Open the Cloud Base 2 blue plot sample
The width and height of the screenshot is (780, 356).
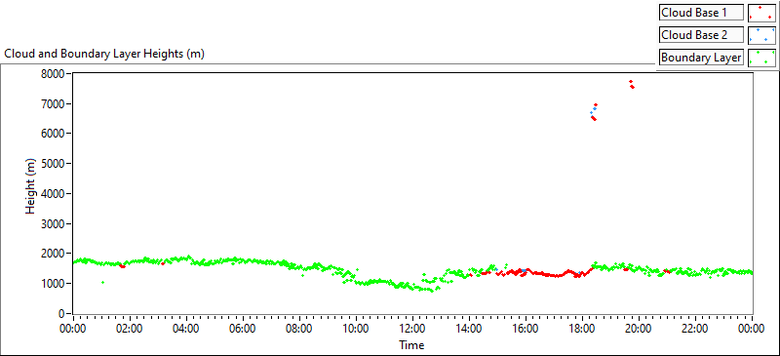[x=761, y=35]
